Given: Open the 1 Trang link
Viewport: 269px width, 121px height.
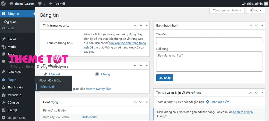Looking at the screenshot, I should click(x=105, y=74).
